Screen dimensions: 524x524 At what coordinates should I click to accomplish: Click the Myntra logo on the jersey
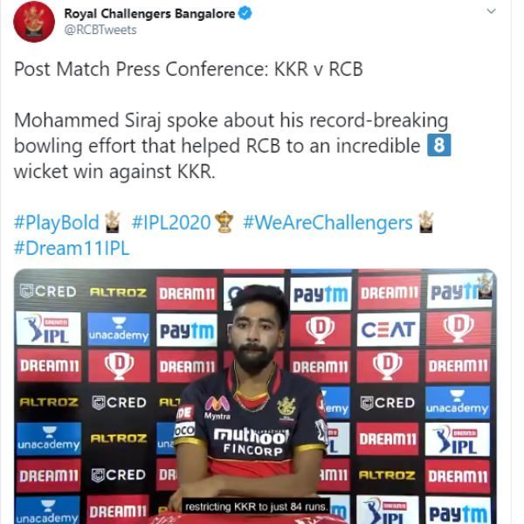217,408
